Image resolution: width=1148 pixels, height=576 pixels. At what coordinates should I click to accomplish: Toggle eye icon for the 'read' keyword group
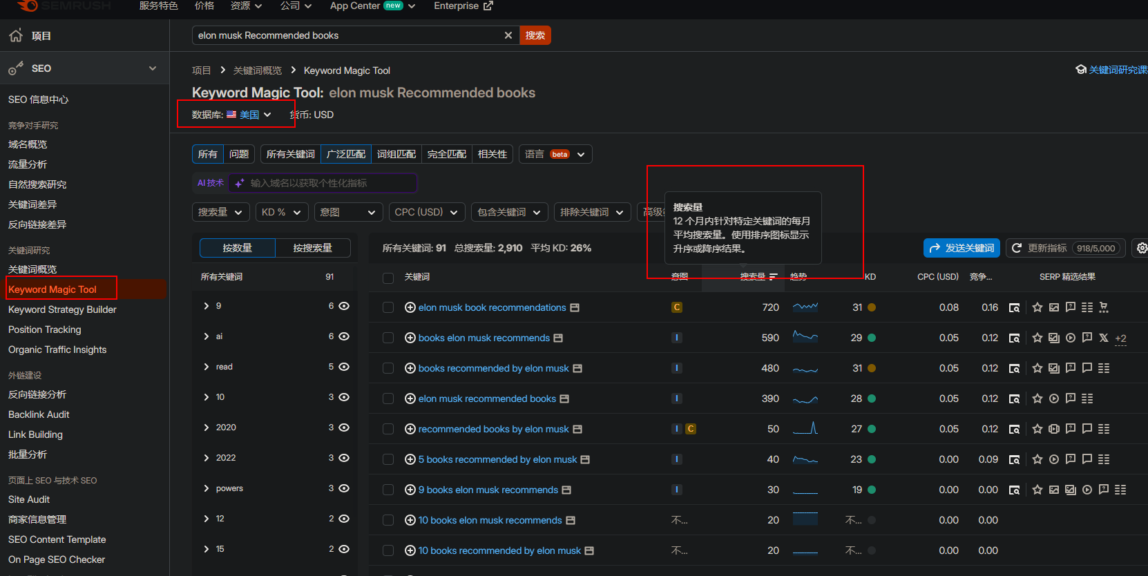click(x=344, y=367)
